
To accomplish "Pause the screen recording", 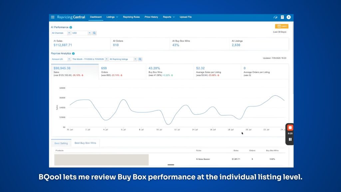I will (x=290, y=139).
